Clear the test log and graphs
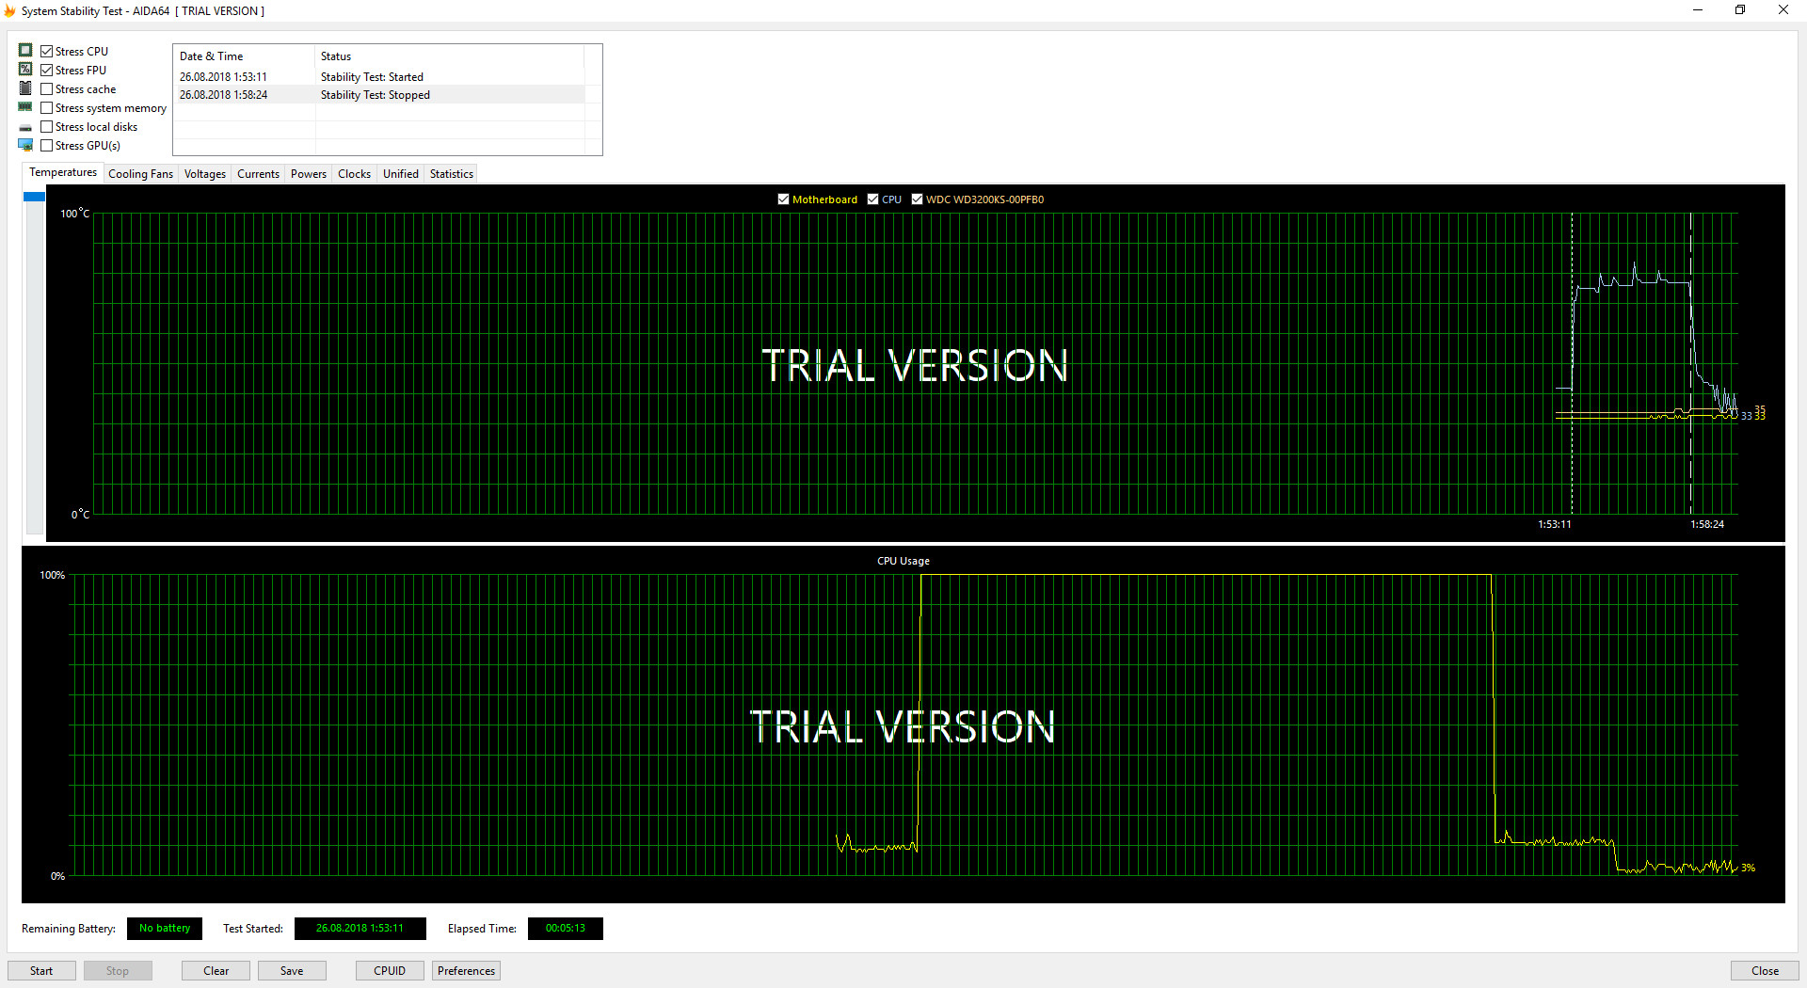 tap(216, 971)
